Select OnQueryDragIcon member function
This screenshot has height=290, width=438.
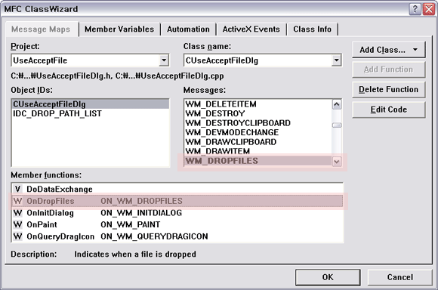[x=177, y=236]
